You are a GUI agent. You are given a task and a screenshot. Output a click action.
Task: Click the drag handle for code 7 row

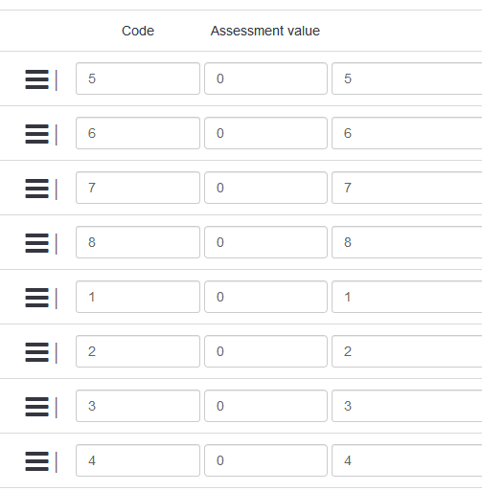(36, 189)
